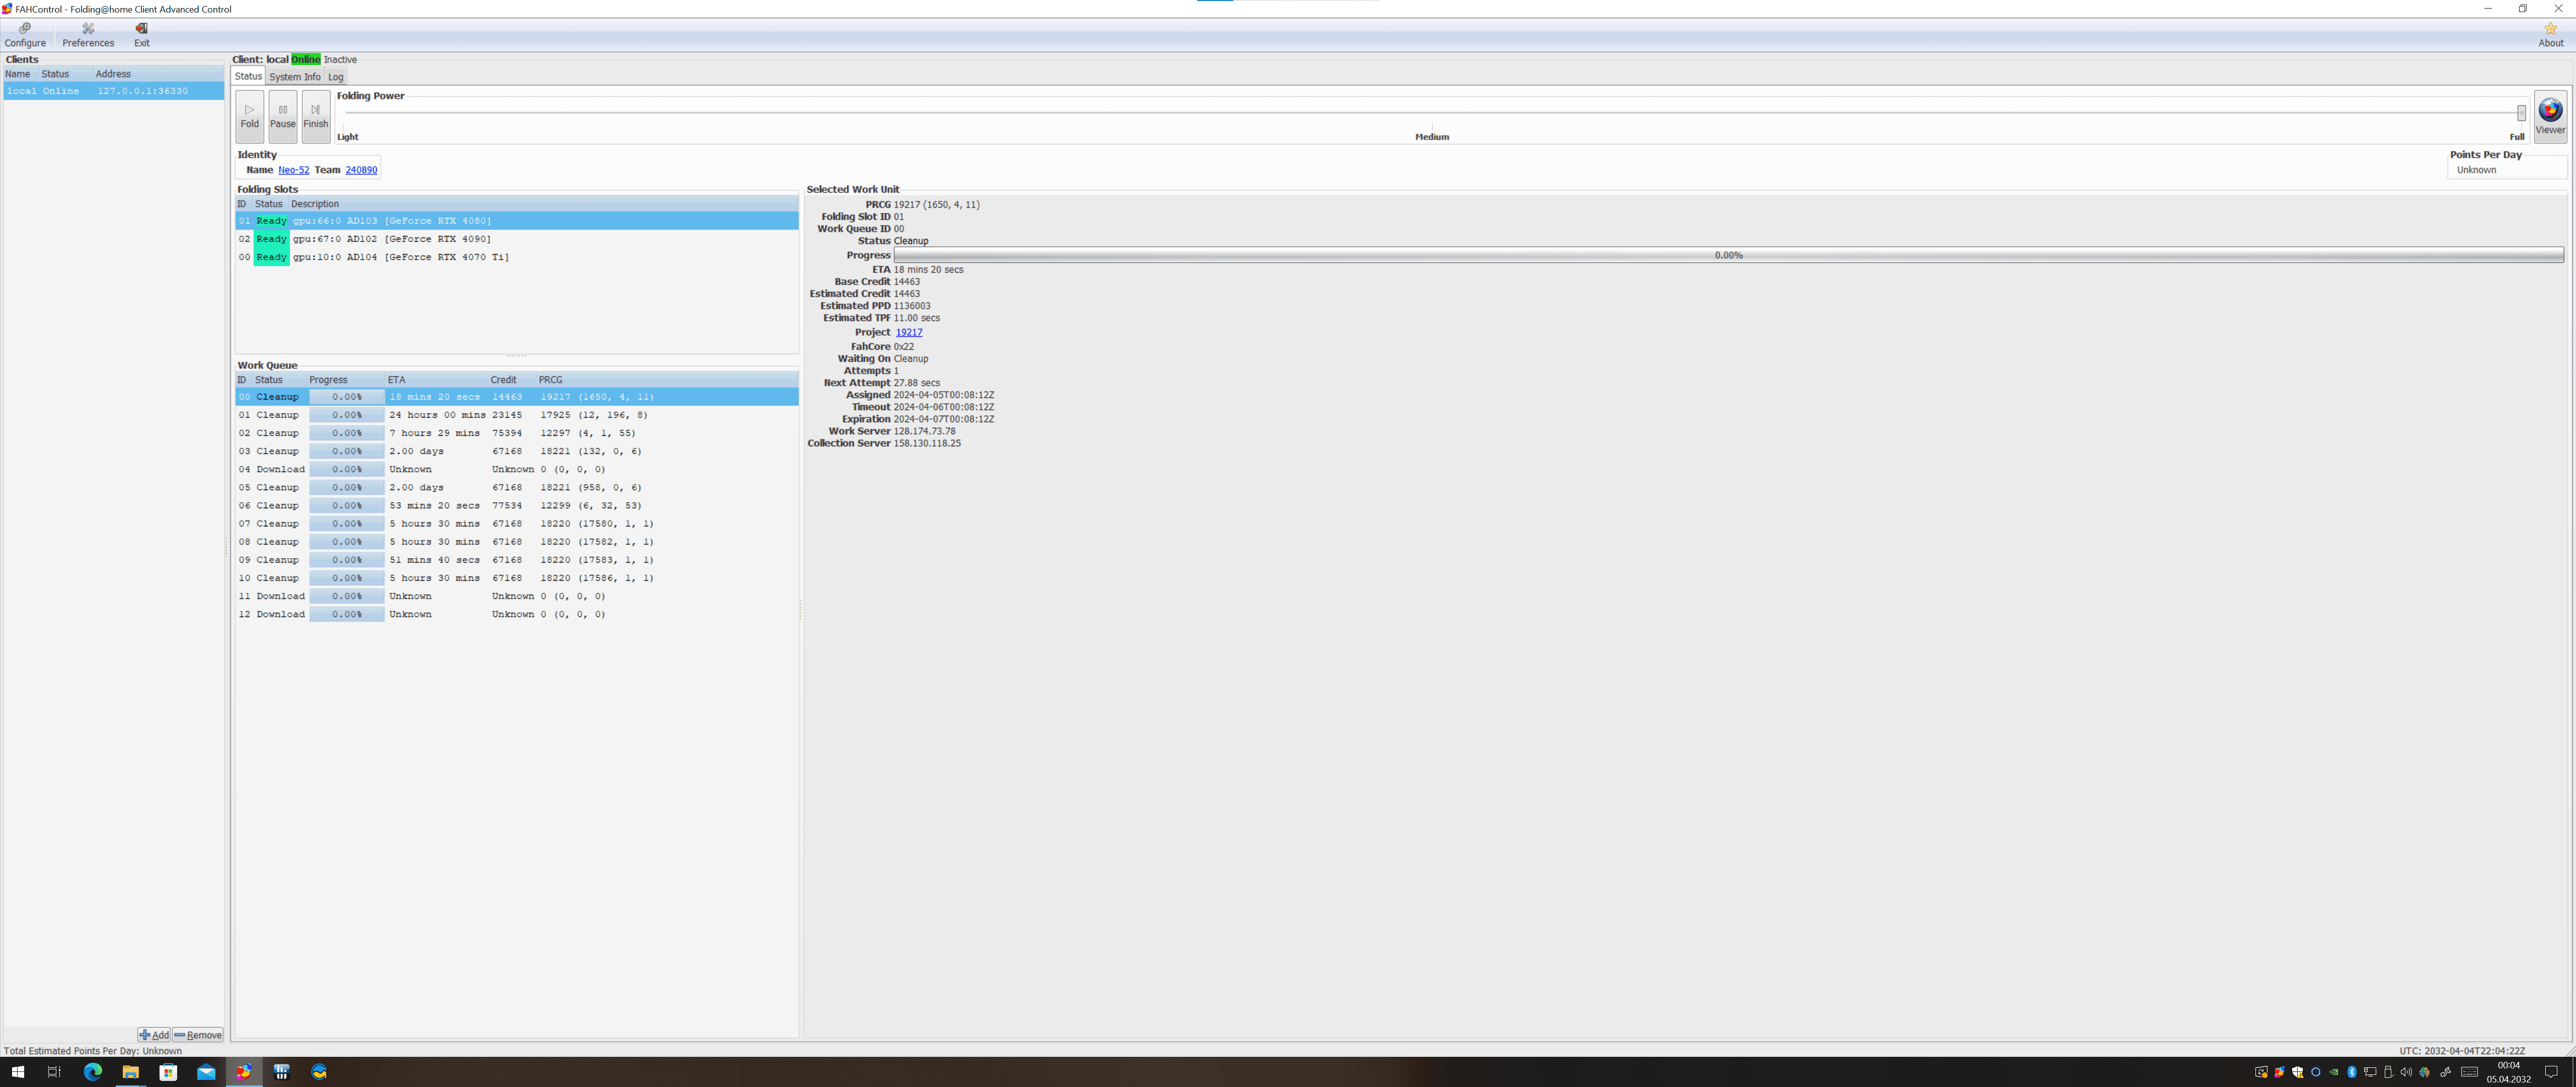Remove the selected client
Viewport: 2576px width, 1087px height.
tap(198, 1035)
